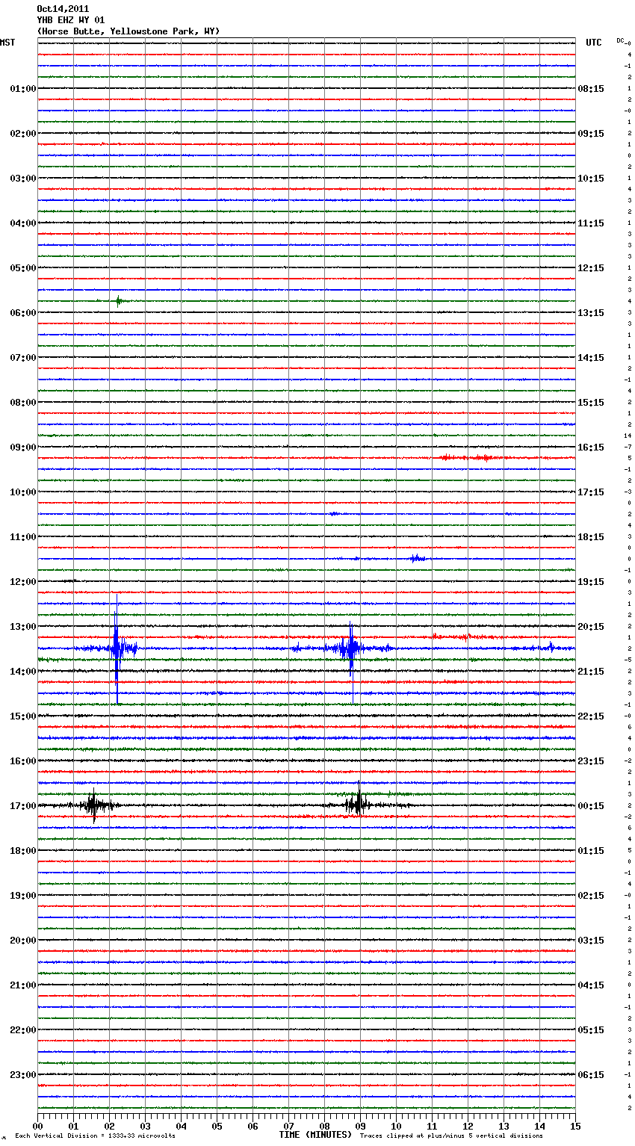Image resolution: width=635 pixels, height=1146 pixels.
Task: Click the red noise burst after 09:00 near minute 12
Action: pos(467,457)
